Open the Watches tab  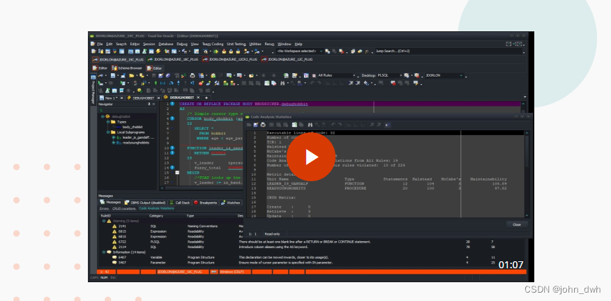[x=231, y=203]
